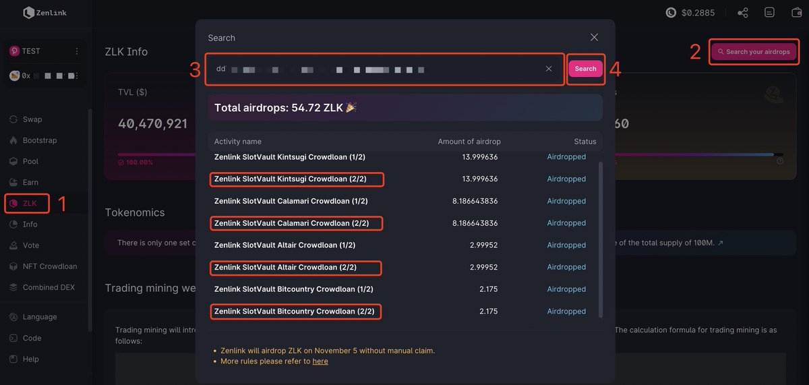Select Bitcountry Crowdloan (2/2) row name
The image size is (809, 385).
[294, 312]
